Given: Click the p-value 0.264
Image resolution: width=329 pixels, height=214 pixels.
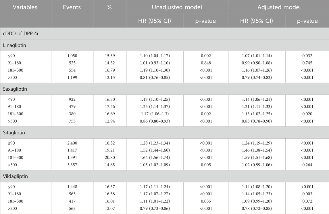Looking at the screenshot, I should [307, 165].
